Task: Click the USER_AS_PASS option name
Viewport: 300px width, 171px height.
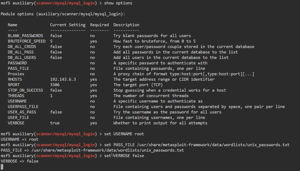Action: tap(22, 112)
